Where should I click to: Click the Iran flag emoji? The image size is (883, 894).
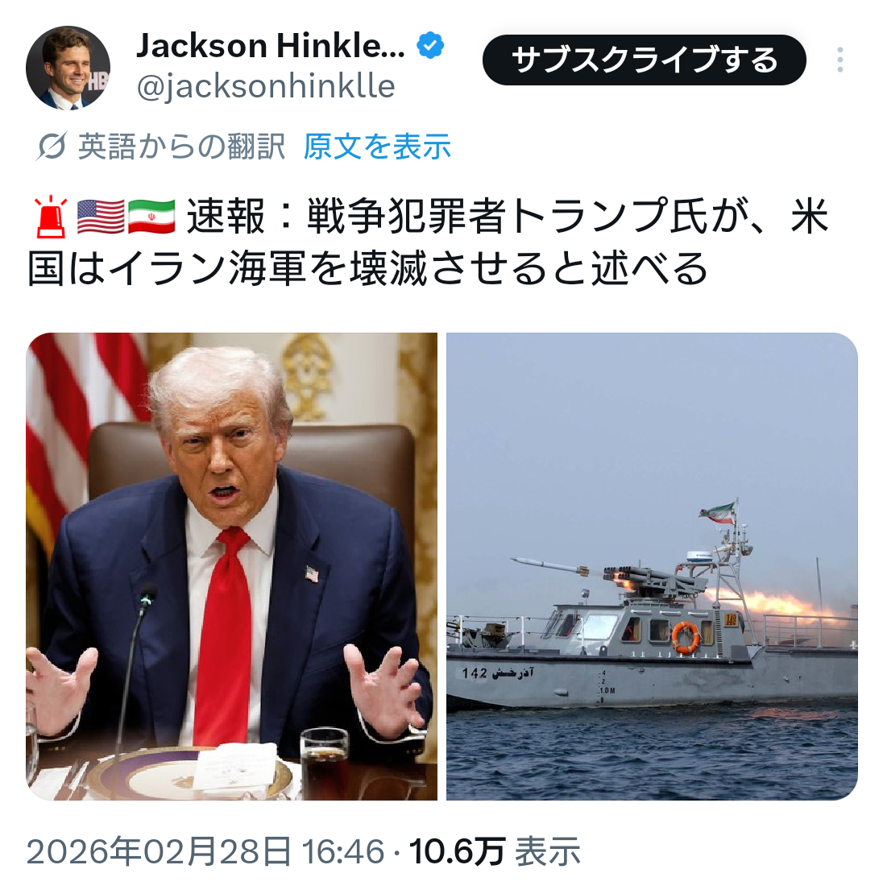point(151,217)
